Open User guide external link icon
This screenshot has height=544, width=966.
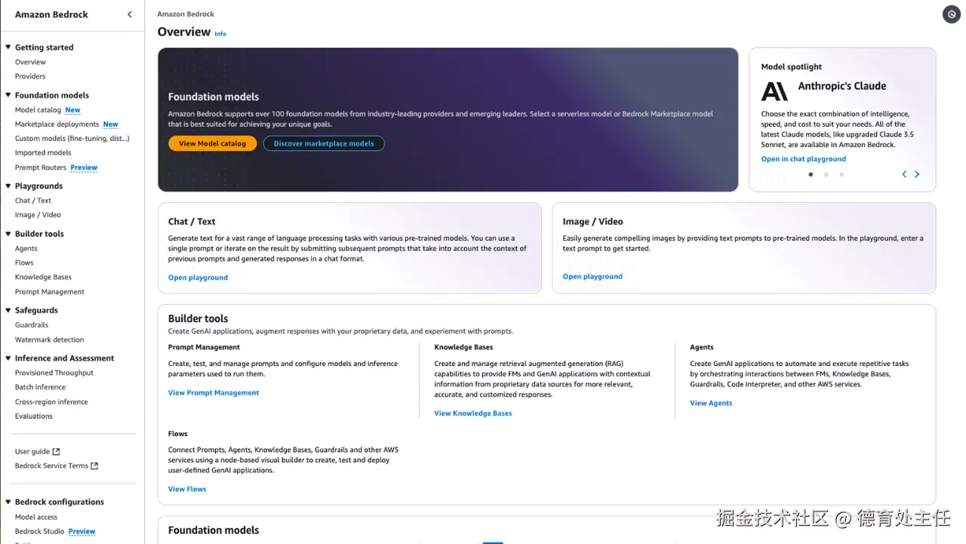tap(57, 452)
